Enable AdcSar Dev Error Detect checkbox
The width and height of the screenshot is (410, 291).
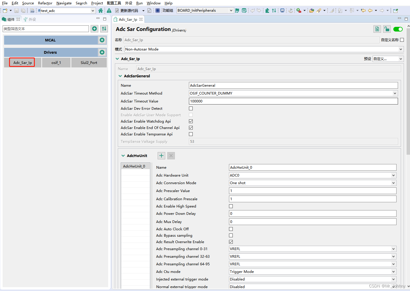tap(191, 108)
